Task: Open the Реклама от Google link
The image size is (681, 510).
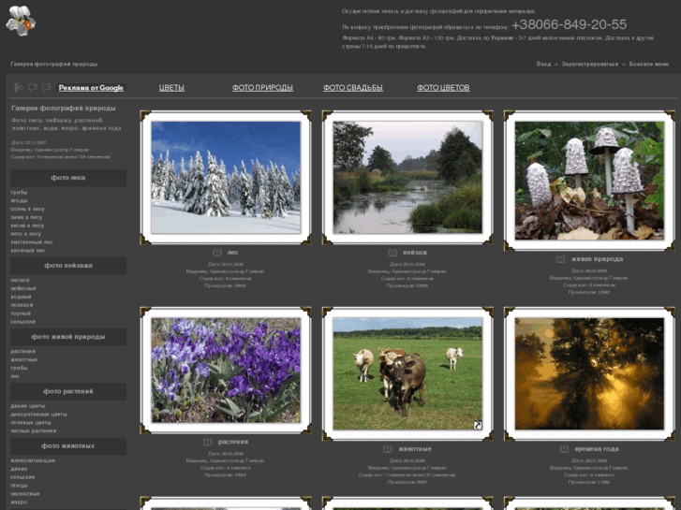Action: click(x=91, y=88)
